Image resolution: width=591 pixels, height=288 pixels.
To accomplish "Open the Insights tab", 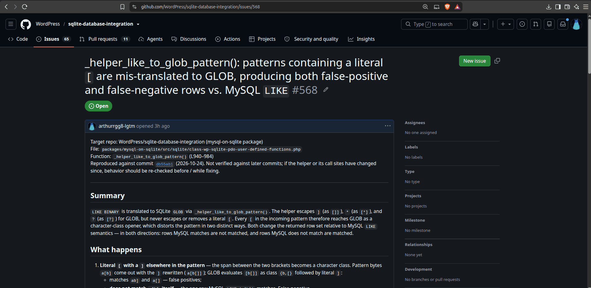I will click(x=361, y=39).
